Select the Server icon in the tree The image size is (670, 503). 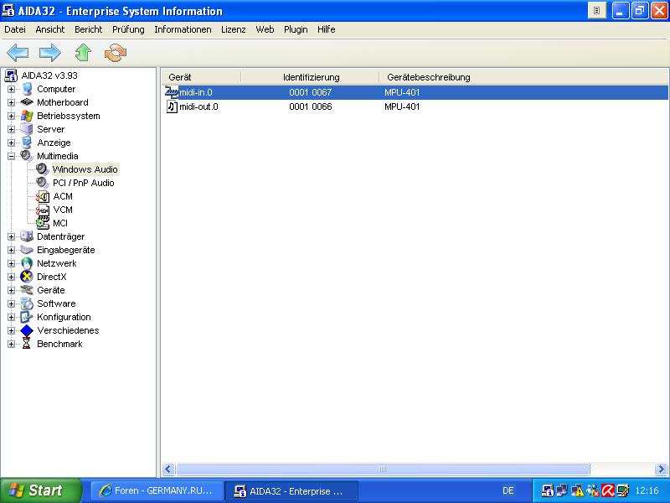27,129
